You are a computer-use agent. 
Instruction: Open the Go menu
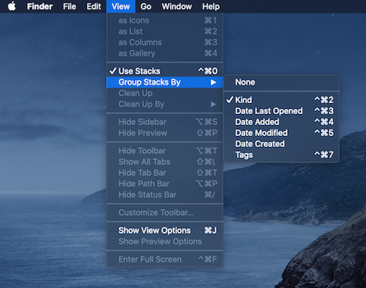(146, 7)
